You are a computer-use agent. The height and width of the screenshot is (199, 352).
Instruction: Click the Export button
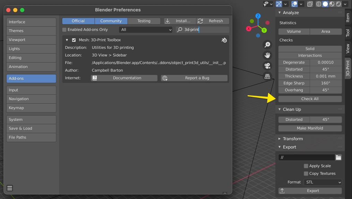point(310,191)
